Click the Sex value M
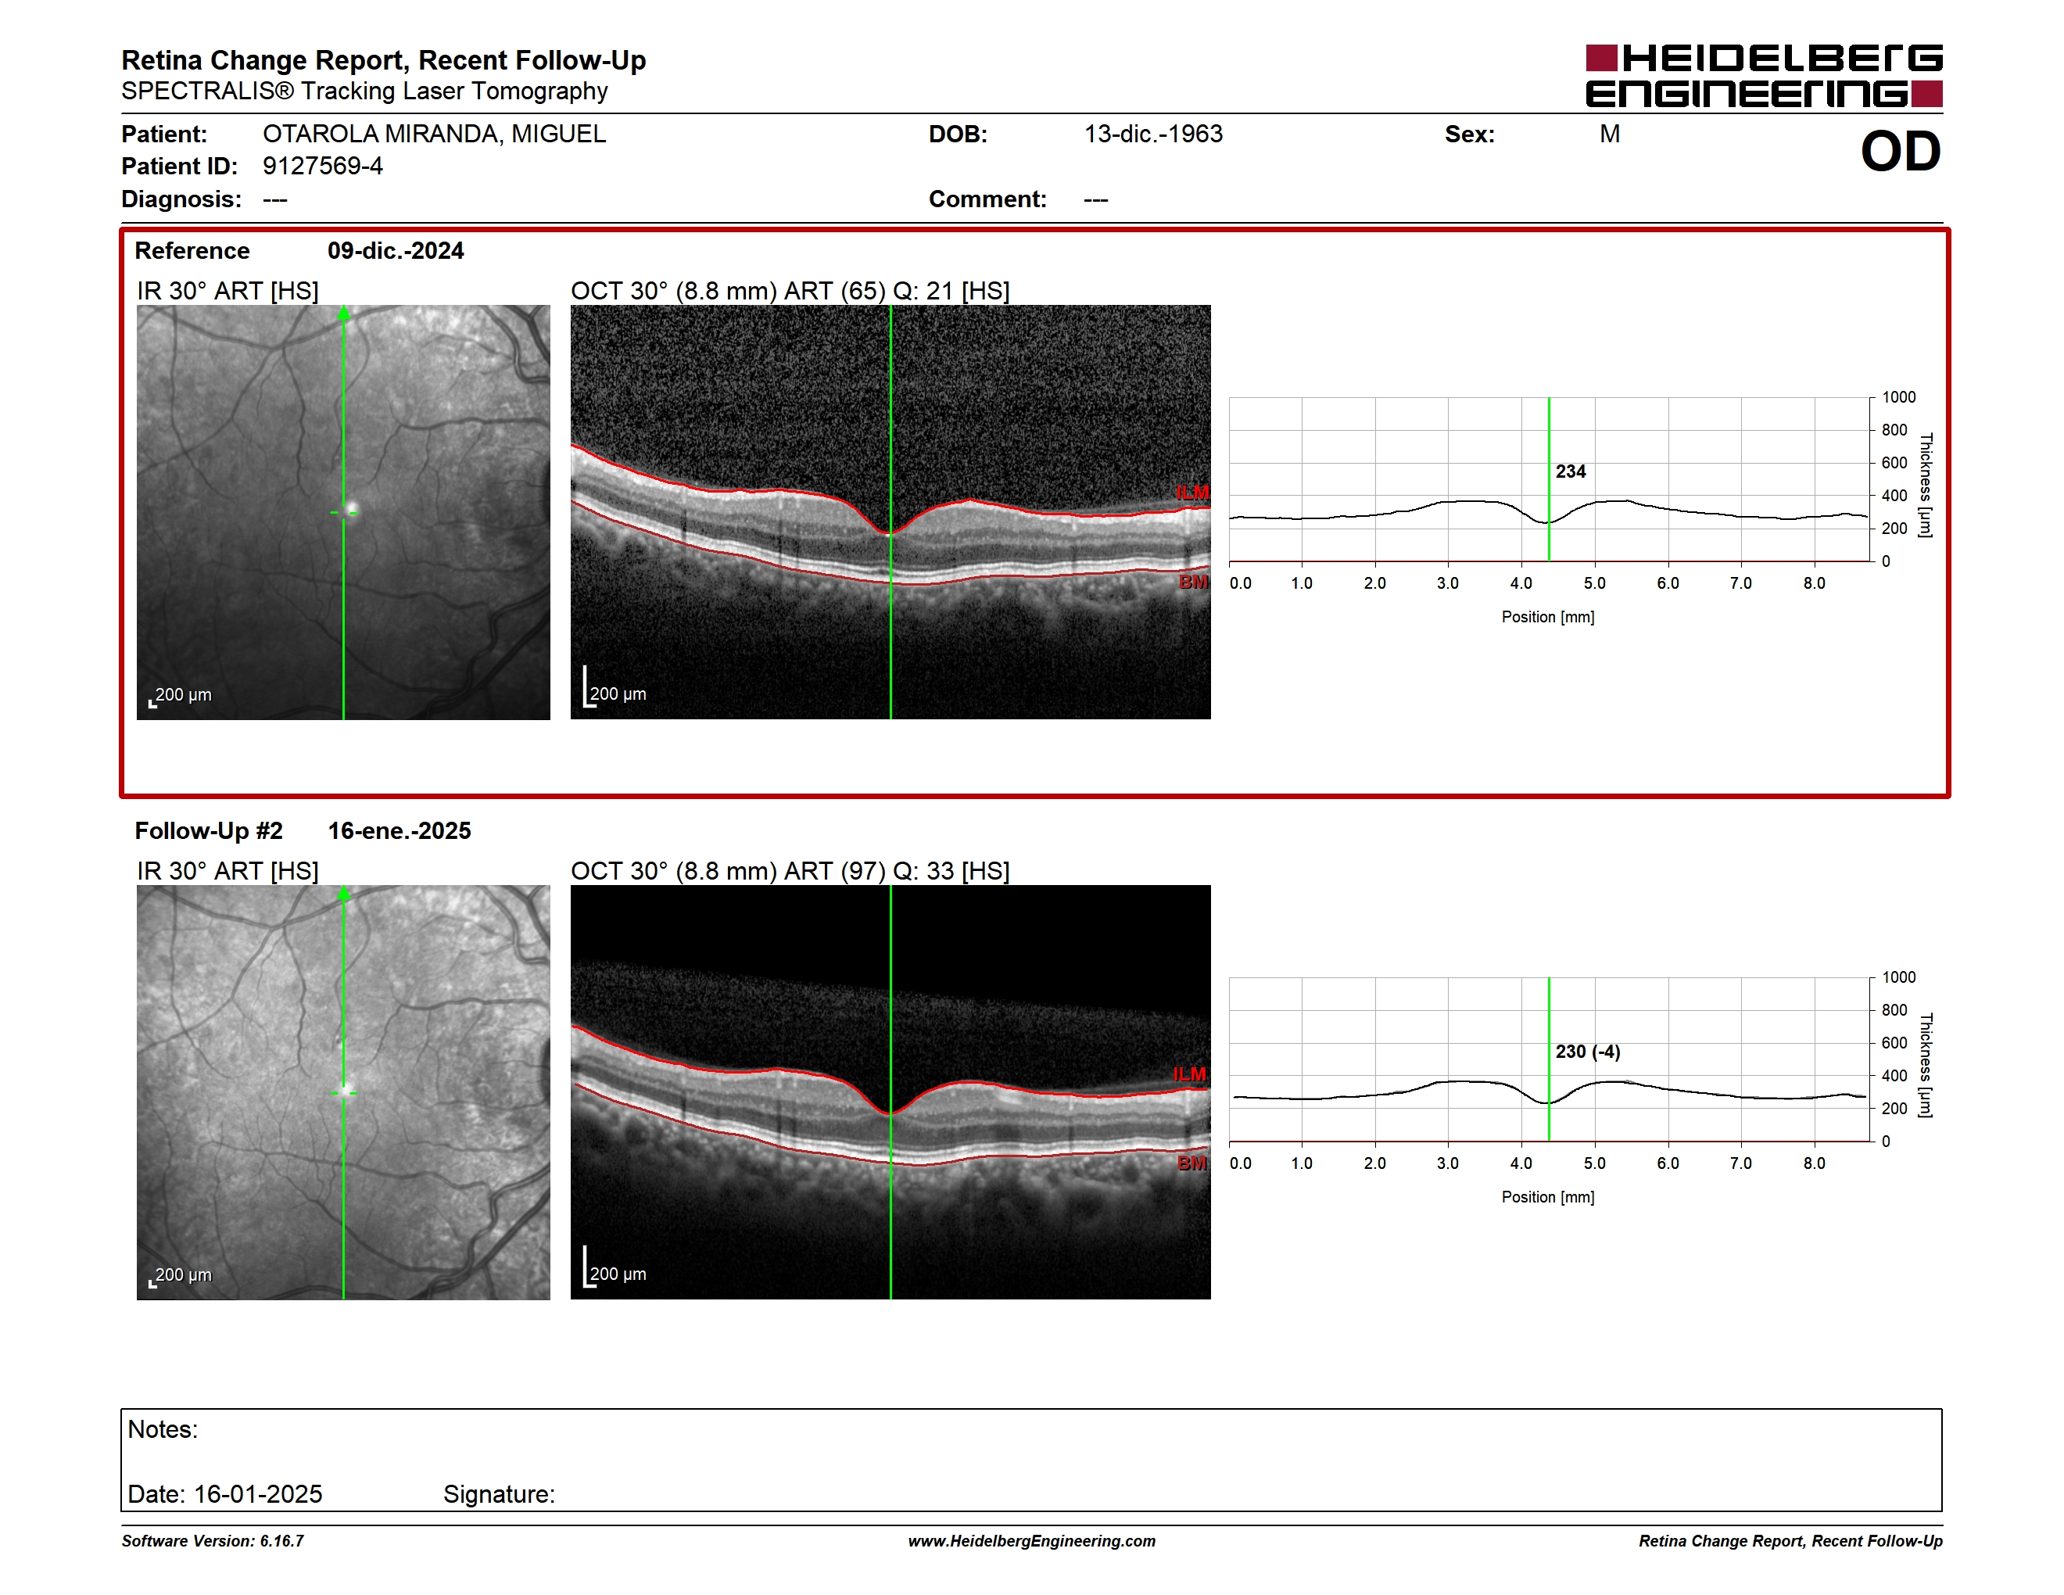The height and width of the screenshot is (1595, 2064). coord(1610,134)
